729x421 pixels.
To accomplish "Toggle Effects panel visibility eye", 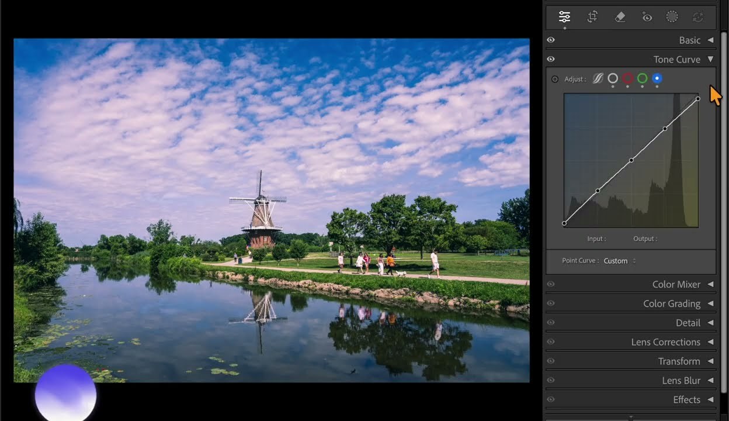I will [551, 400].
